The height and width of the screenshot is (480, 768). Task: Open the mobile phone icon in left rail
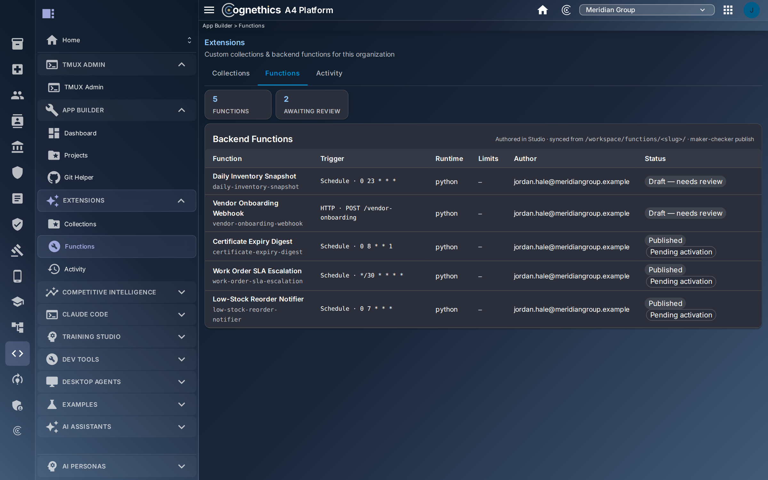17,276
